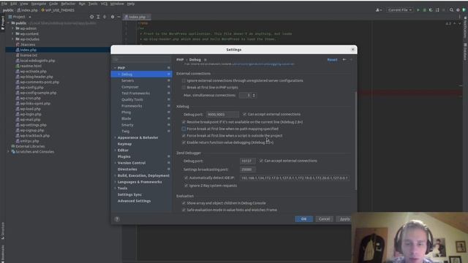Click Cancel in Settings dialog
The image size is (468, 263).
(x=324, y=219)
